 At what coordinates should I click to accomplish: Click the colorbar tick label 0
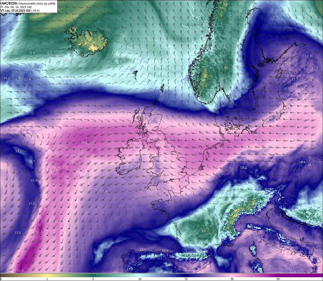pos(1,279)
